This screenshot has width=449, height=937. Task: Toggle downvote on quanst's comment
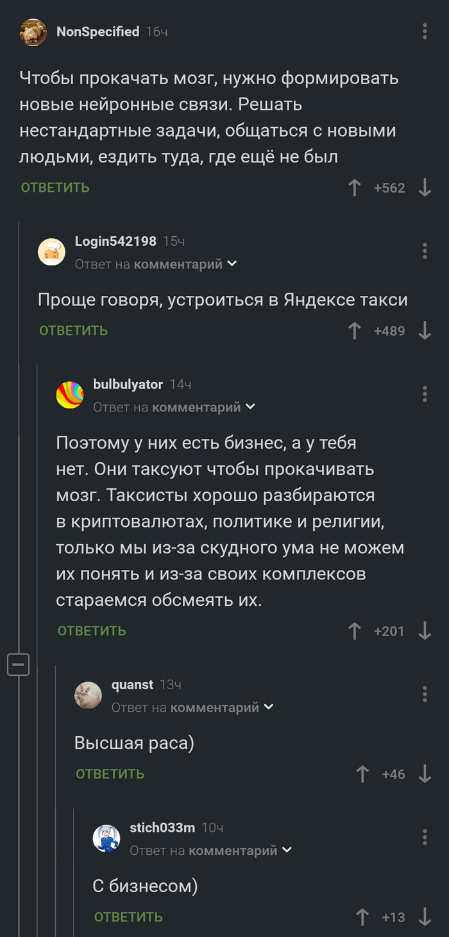[x=425, y=774]
